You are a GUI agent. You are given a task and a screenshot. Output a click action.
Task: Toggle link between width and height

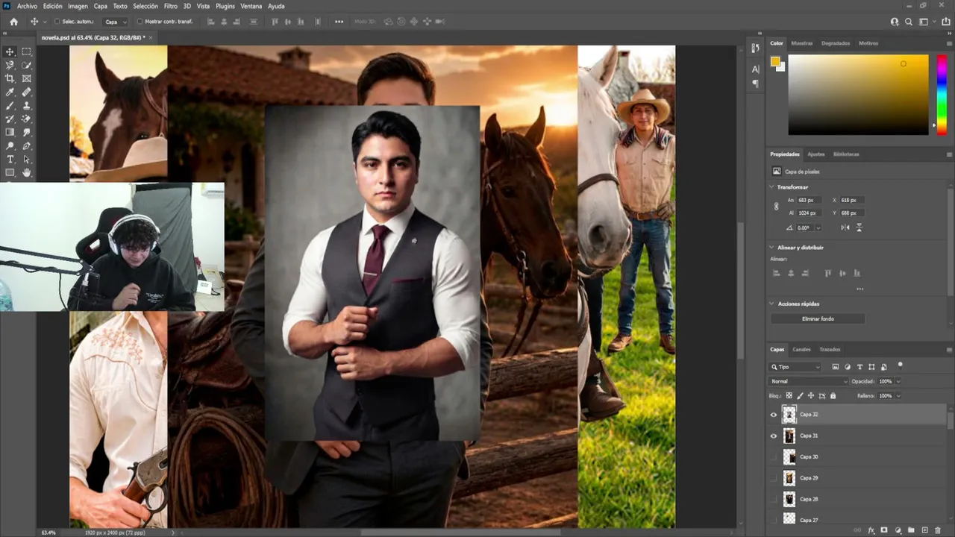(777, 207)
